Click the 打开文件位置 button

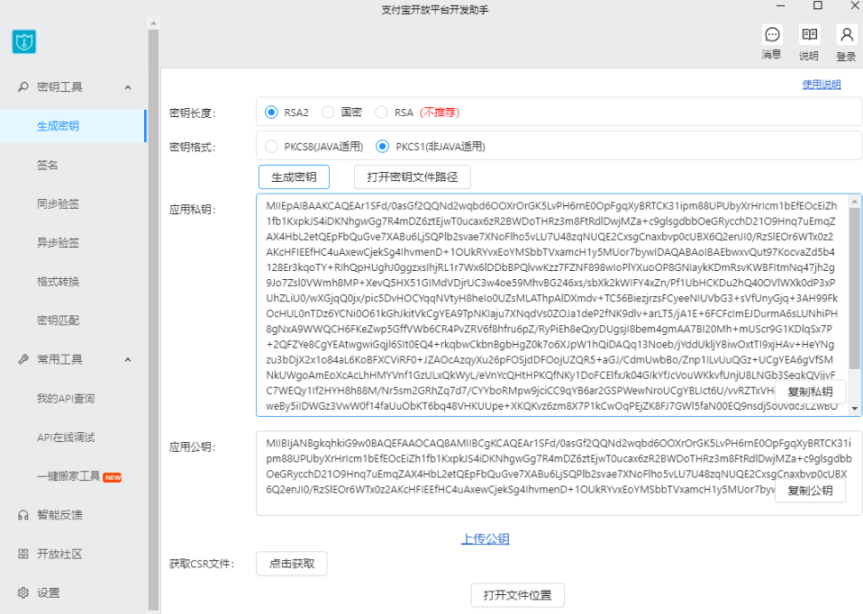click(517, 595)
